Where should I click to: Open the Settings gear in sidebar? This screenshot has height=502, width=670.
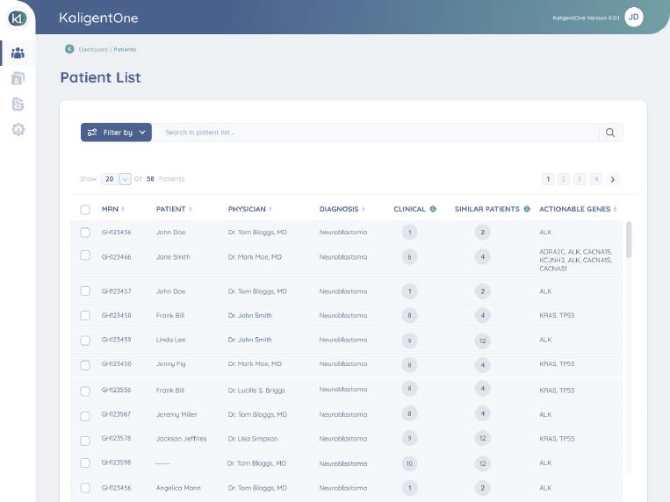coord(18,130)
